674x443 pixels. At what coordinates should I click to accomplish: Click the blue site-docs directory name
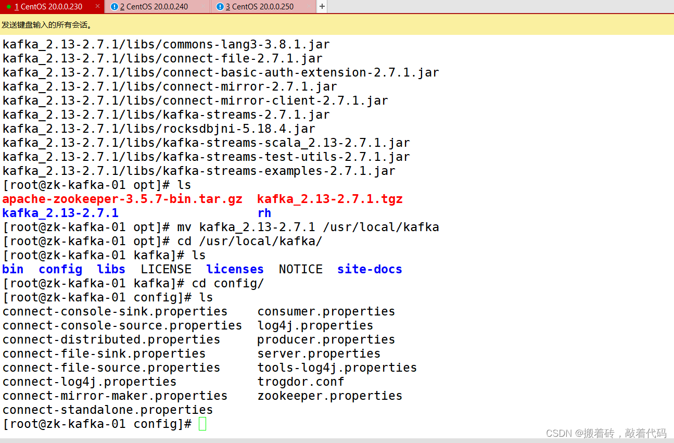[370, 270]
